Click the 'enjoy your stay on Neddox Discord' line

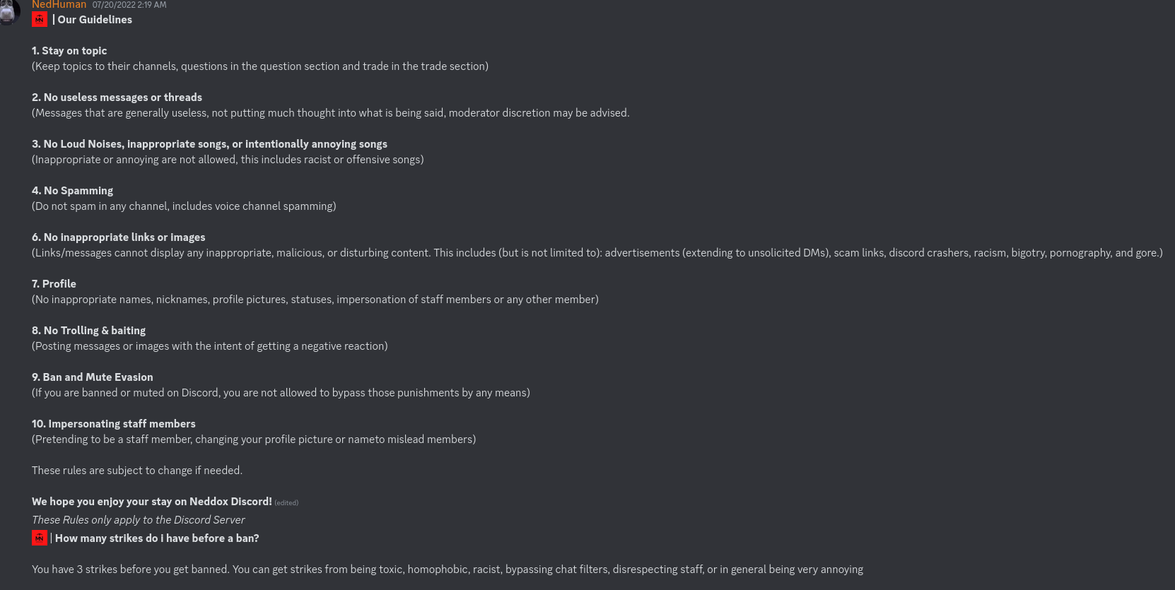coord(151,502)
